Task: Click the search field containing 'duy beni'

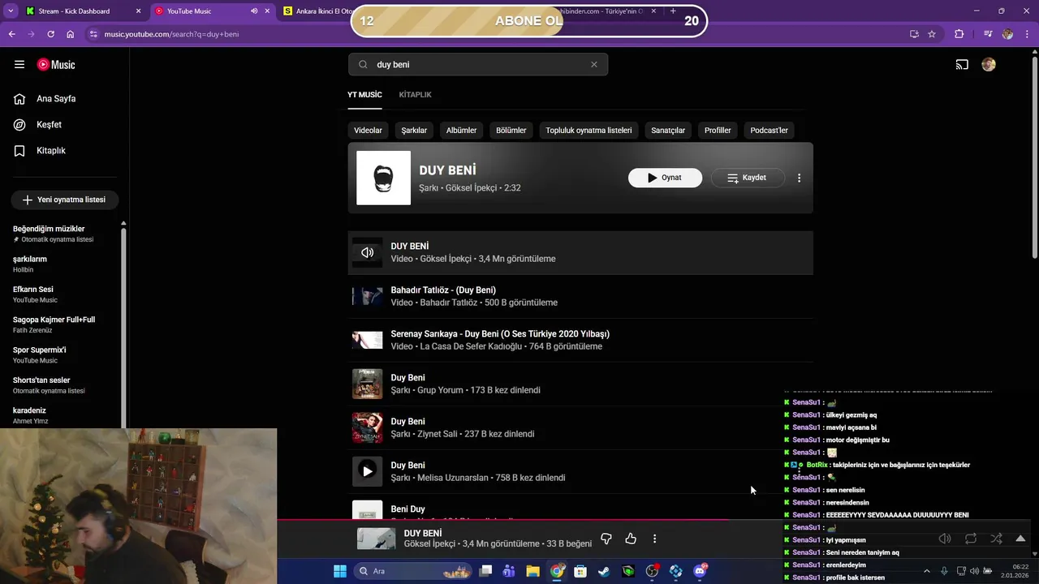Action: 479,65
